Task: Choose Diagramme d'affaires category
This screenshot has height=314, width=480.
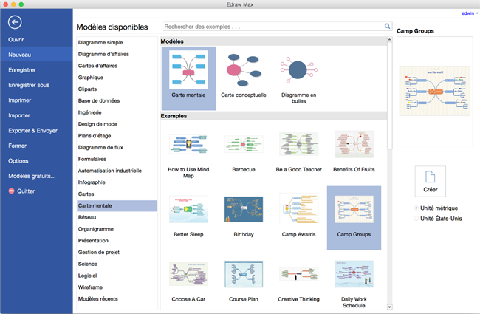Action: [x=103, y=54]
